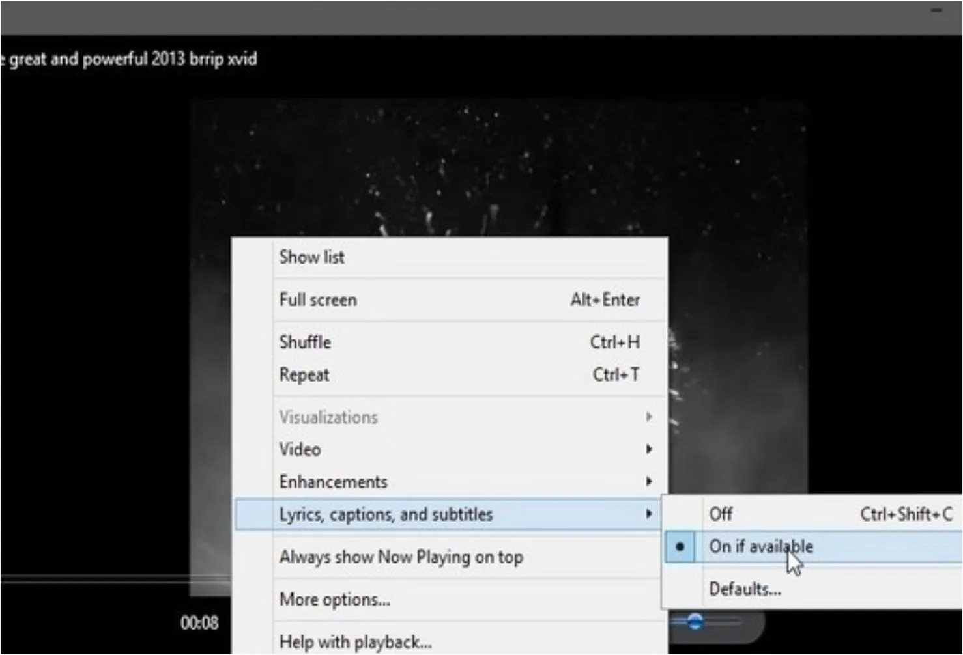963x655 pixels.
Task: Open More options settings
Action: coord(334,599)
